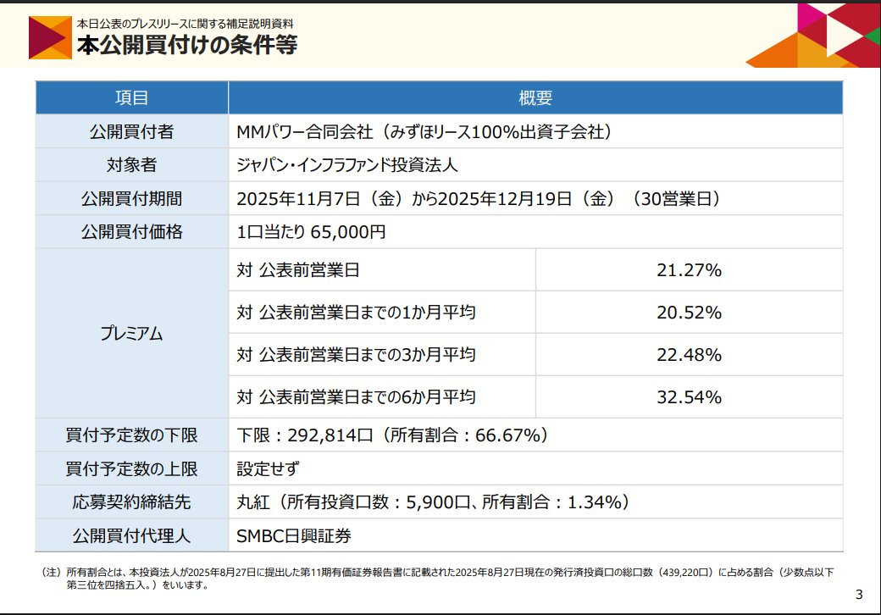
Task: Click 対 公表前営業日までの3か月平均 row text
Action: pos(356,354)
